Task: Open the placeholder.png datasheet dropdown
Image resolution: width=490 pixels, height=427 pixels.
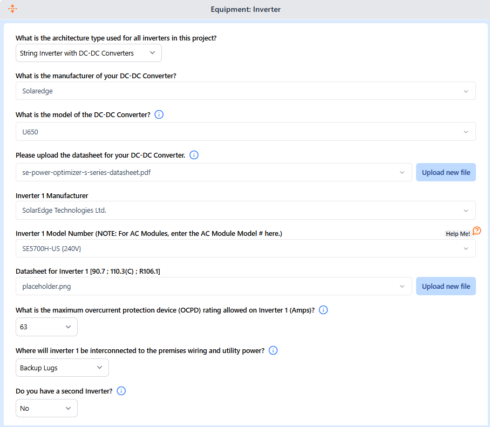Action: [x=214, y=286]
